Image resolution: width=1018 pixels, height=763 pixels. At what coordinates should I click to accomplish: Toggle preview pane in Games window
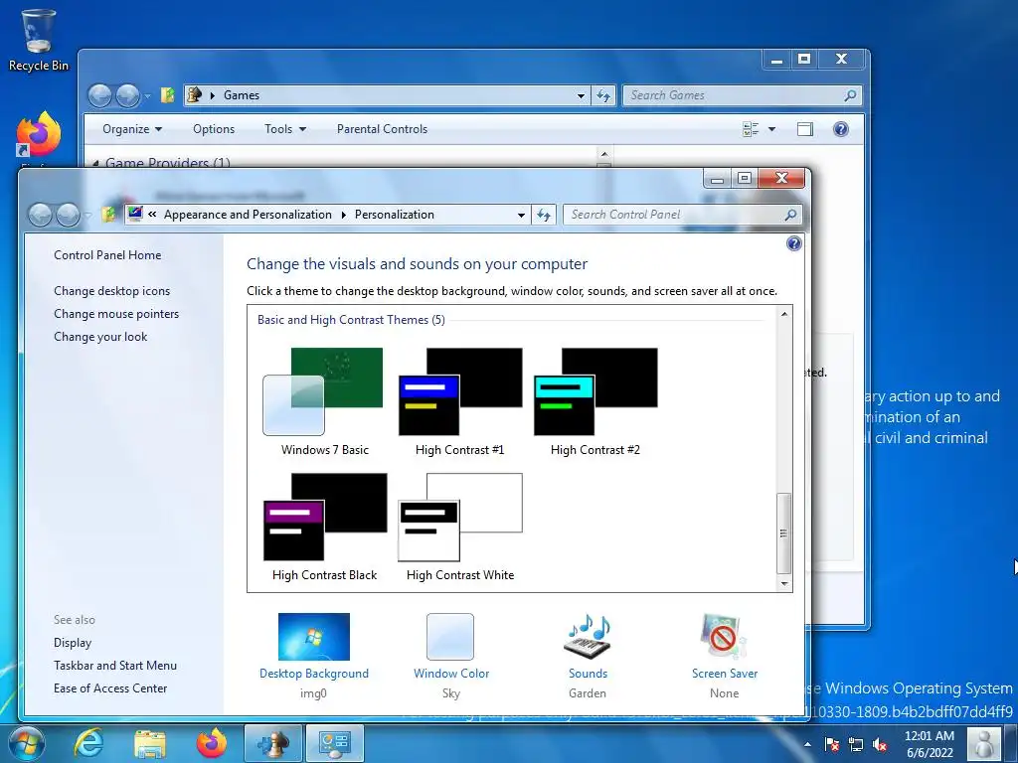pos(805,129)
